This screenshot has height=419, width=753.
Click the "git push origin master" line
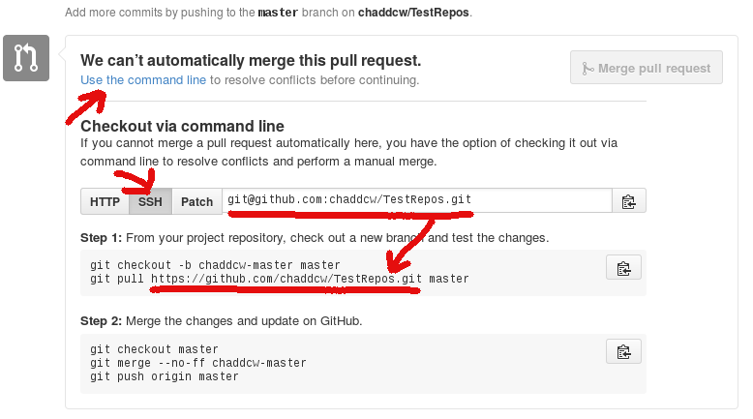point(164,376)
